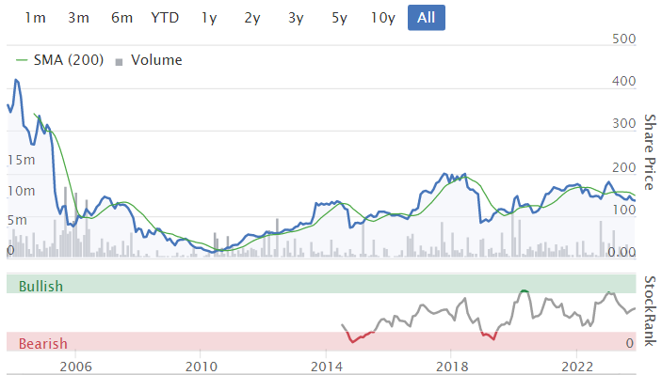This screenshot has width=662, height=375.
Task: Click the 300 price axis value
Action: (624, 123)
